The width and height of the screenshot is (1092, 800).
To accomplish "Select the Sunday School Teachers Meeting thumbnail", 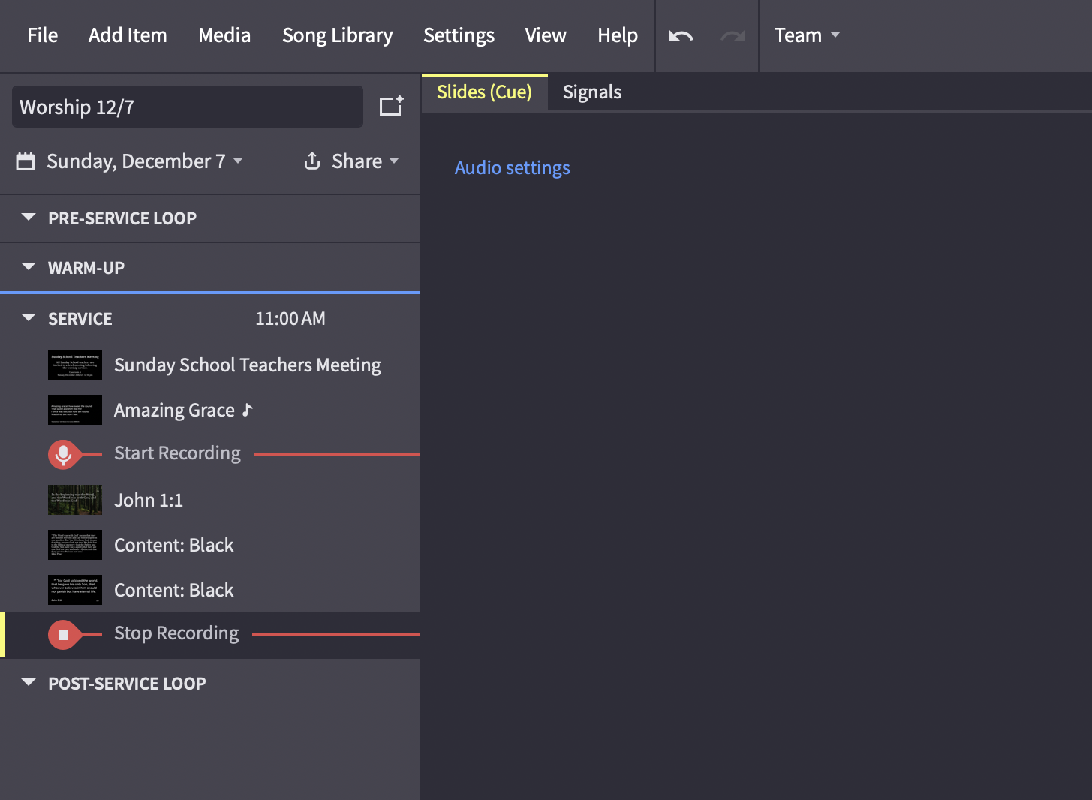I will point(75,365).
